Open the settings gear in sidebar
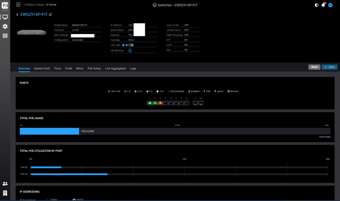The width and height of the screenshot is (340, 201). (x=5, y=26)
